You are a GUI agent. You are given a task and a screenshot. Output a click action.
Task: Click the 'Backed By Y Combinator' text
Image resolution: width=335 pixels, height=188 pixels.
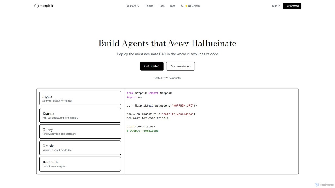(167, 78)
